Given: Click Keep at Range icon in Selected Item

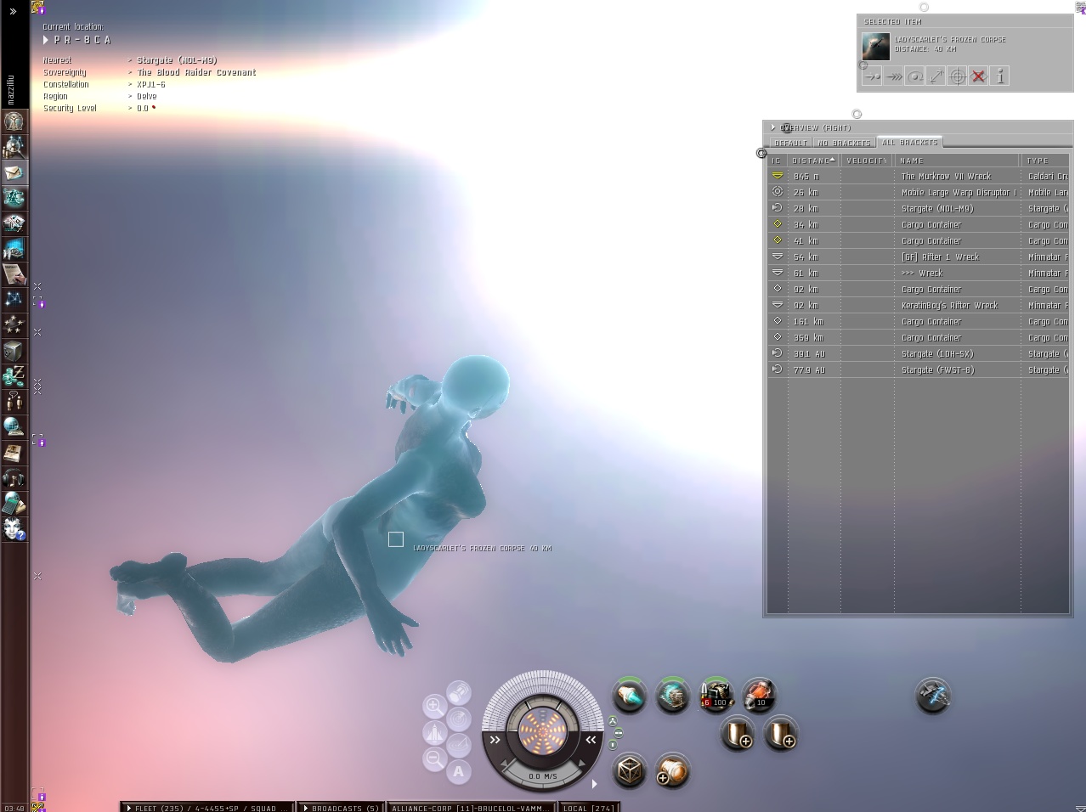Looking at the screenshot, I should (936, 76).
